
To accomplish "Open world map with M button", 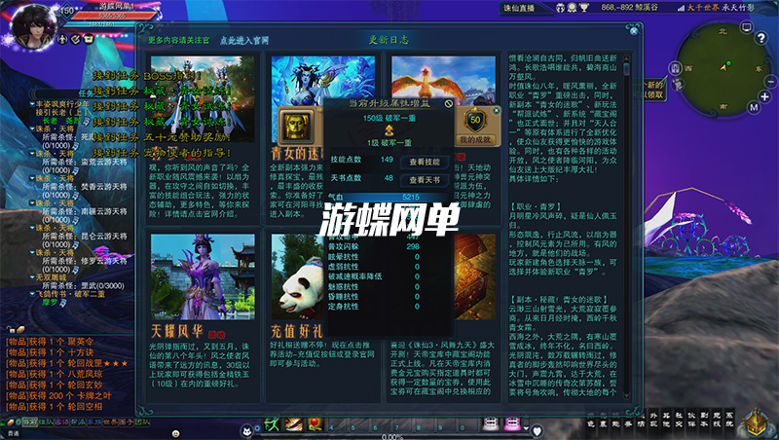I will 754,107.
